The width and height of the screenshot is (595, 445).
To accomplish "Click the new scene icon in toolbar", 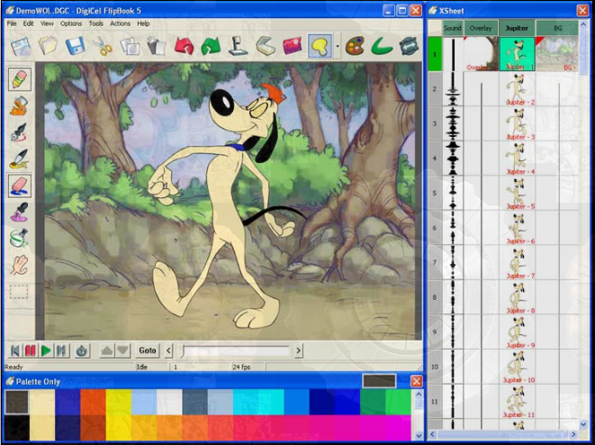I will click(x=21, y=46).
